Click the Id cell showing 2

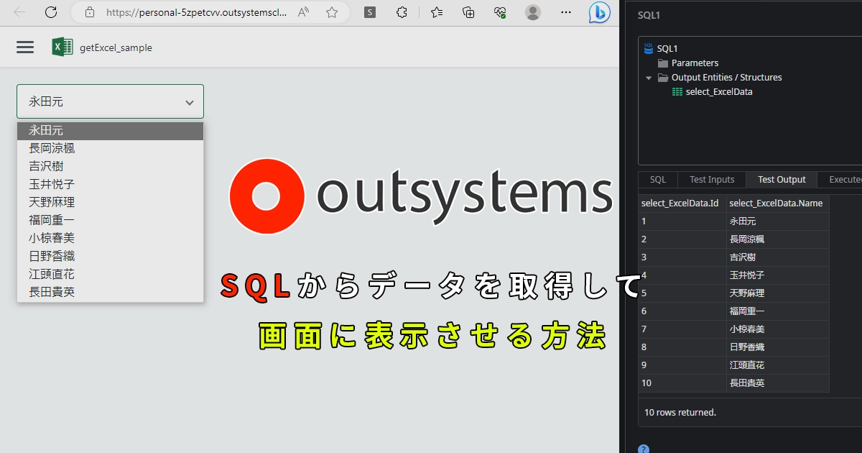point(682,239)
